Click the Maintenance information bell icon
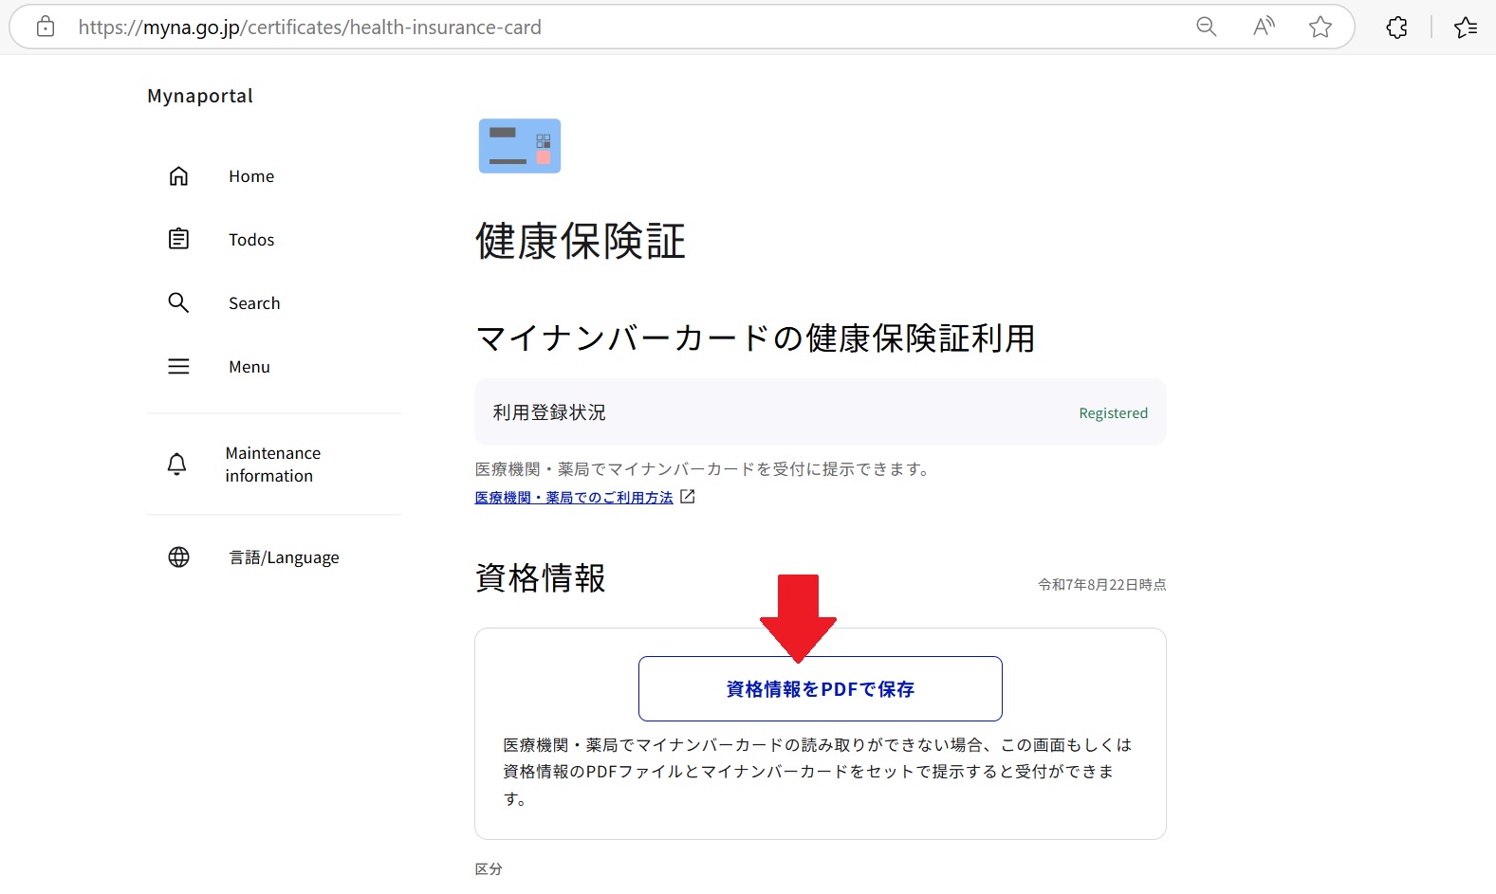1496x894 pixels. [177, 464]
